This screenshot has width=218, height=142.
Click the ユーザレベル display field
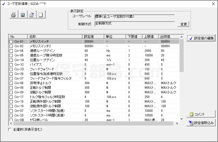click(134, 17)
